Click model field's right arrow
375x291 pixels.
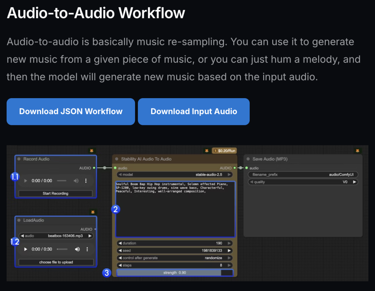[229, 175]
